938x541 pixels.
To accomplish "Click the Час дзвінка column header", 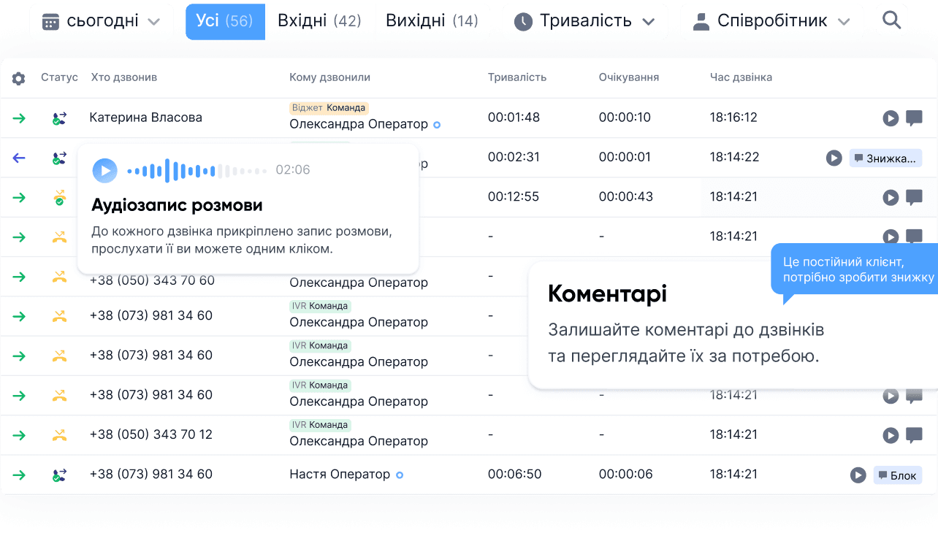I will pos(741,77).
